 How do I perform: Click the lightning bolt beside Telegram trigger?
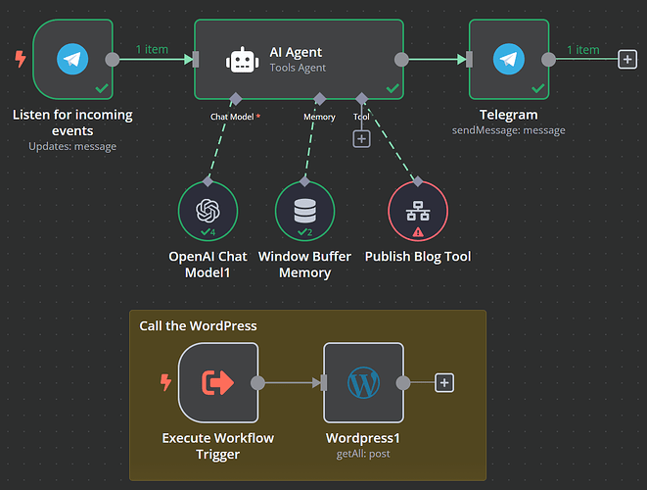coord(21,59)
